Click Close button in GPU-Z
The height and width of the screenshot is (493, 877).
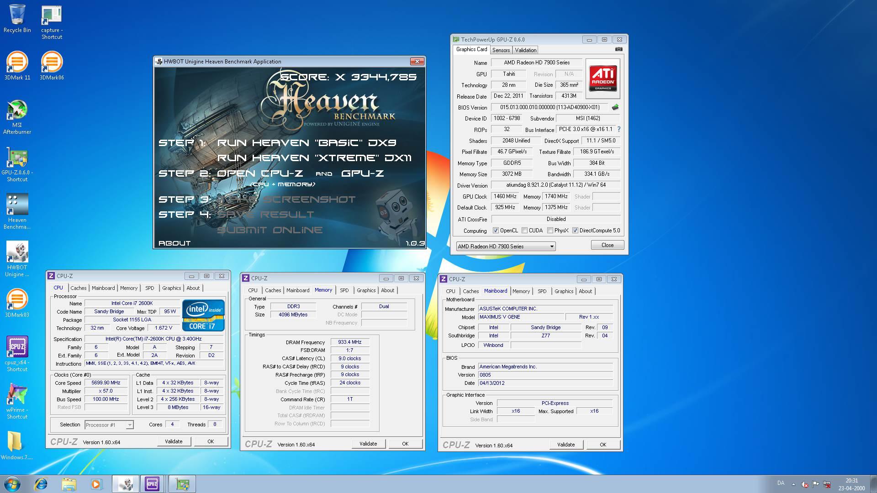pyautogui.click(x=608, y=245)
